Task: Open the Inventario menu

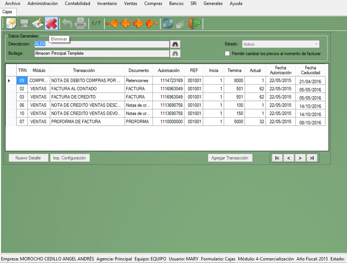Action: 107,4
